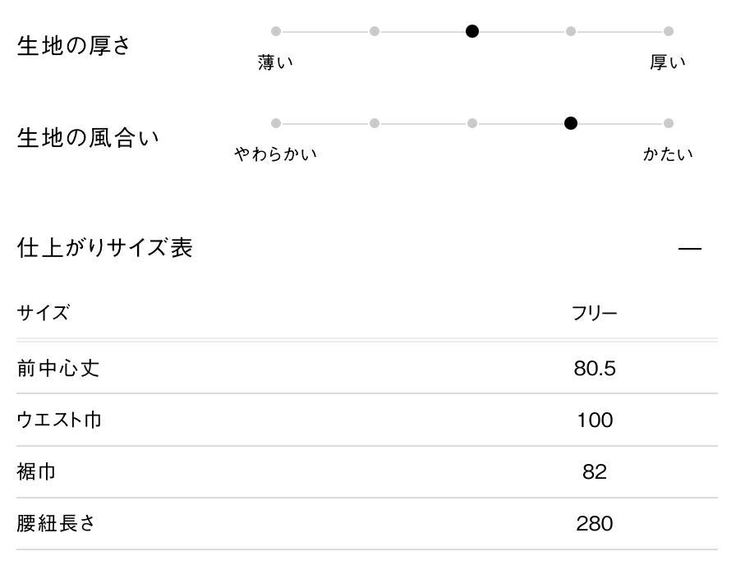
Task: Click the 厚い label under thickness scale
Action: point(668,63)
